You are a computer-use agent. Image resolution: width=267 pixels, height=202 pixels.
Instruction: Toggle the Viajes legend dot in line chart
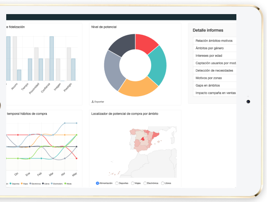21,183
